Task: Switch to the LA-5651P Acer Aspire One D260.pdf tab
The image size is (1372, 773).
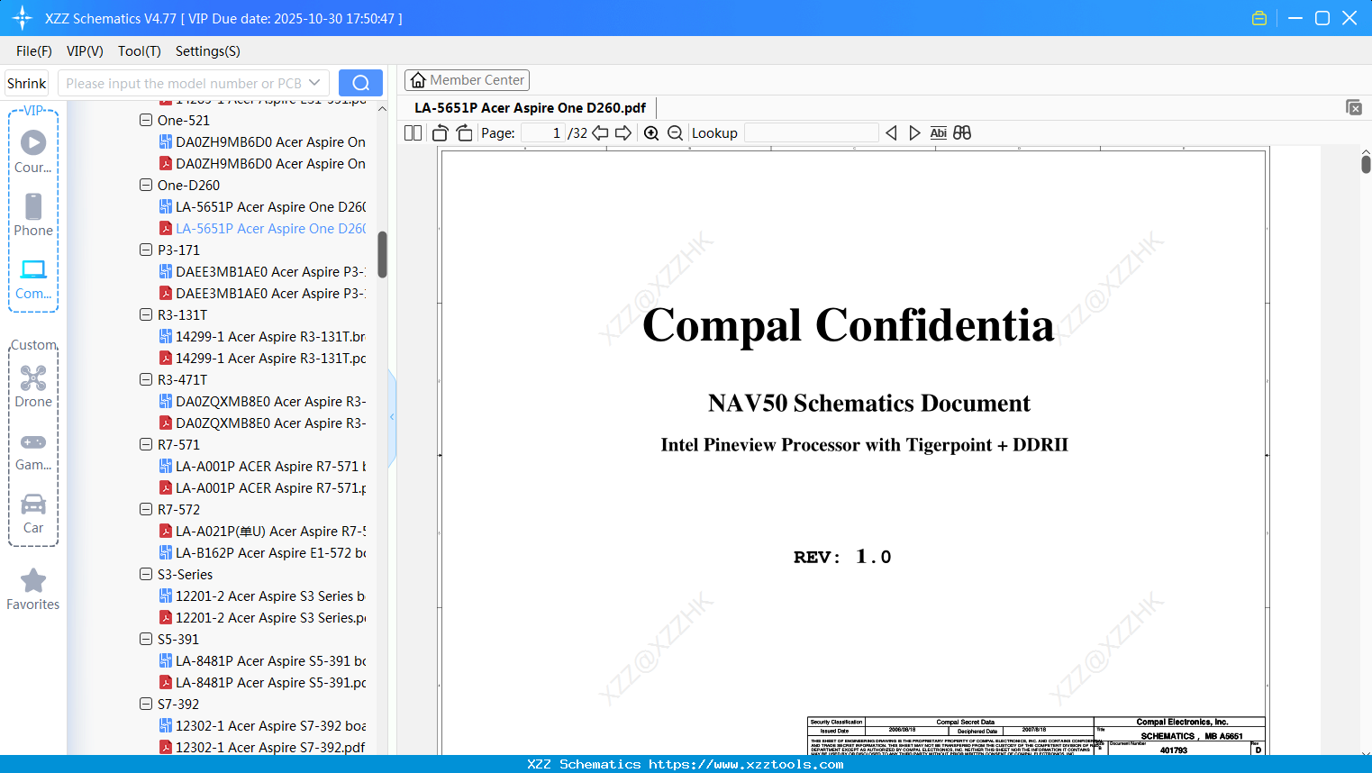Action: [531, 108]
